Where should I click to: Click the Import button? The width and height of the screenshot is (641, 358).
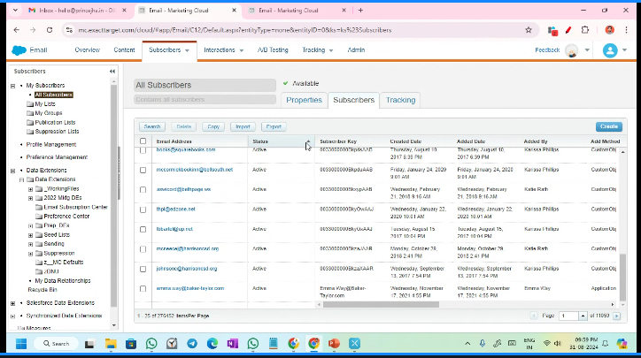click(x=243, y=127)
